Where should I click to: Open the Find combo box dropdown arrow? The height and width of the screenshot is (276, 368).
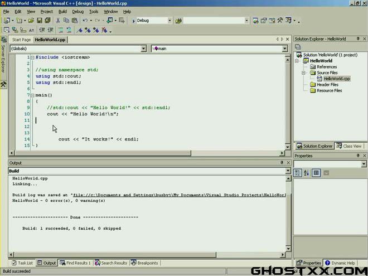click(x=246, y=21)
